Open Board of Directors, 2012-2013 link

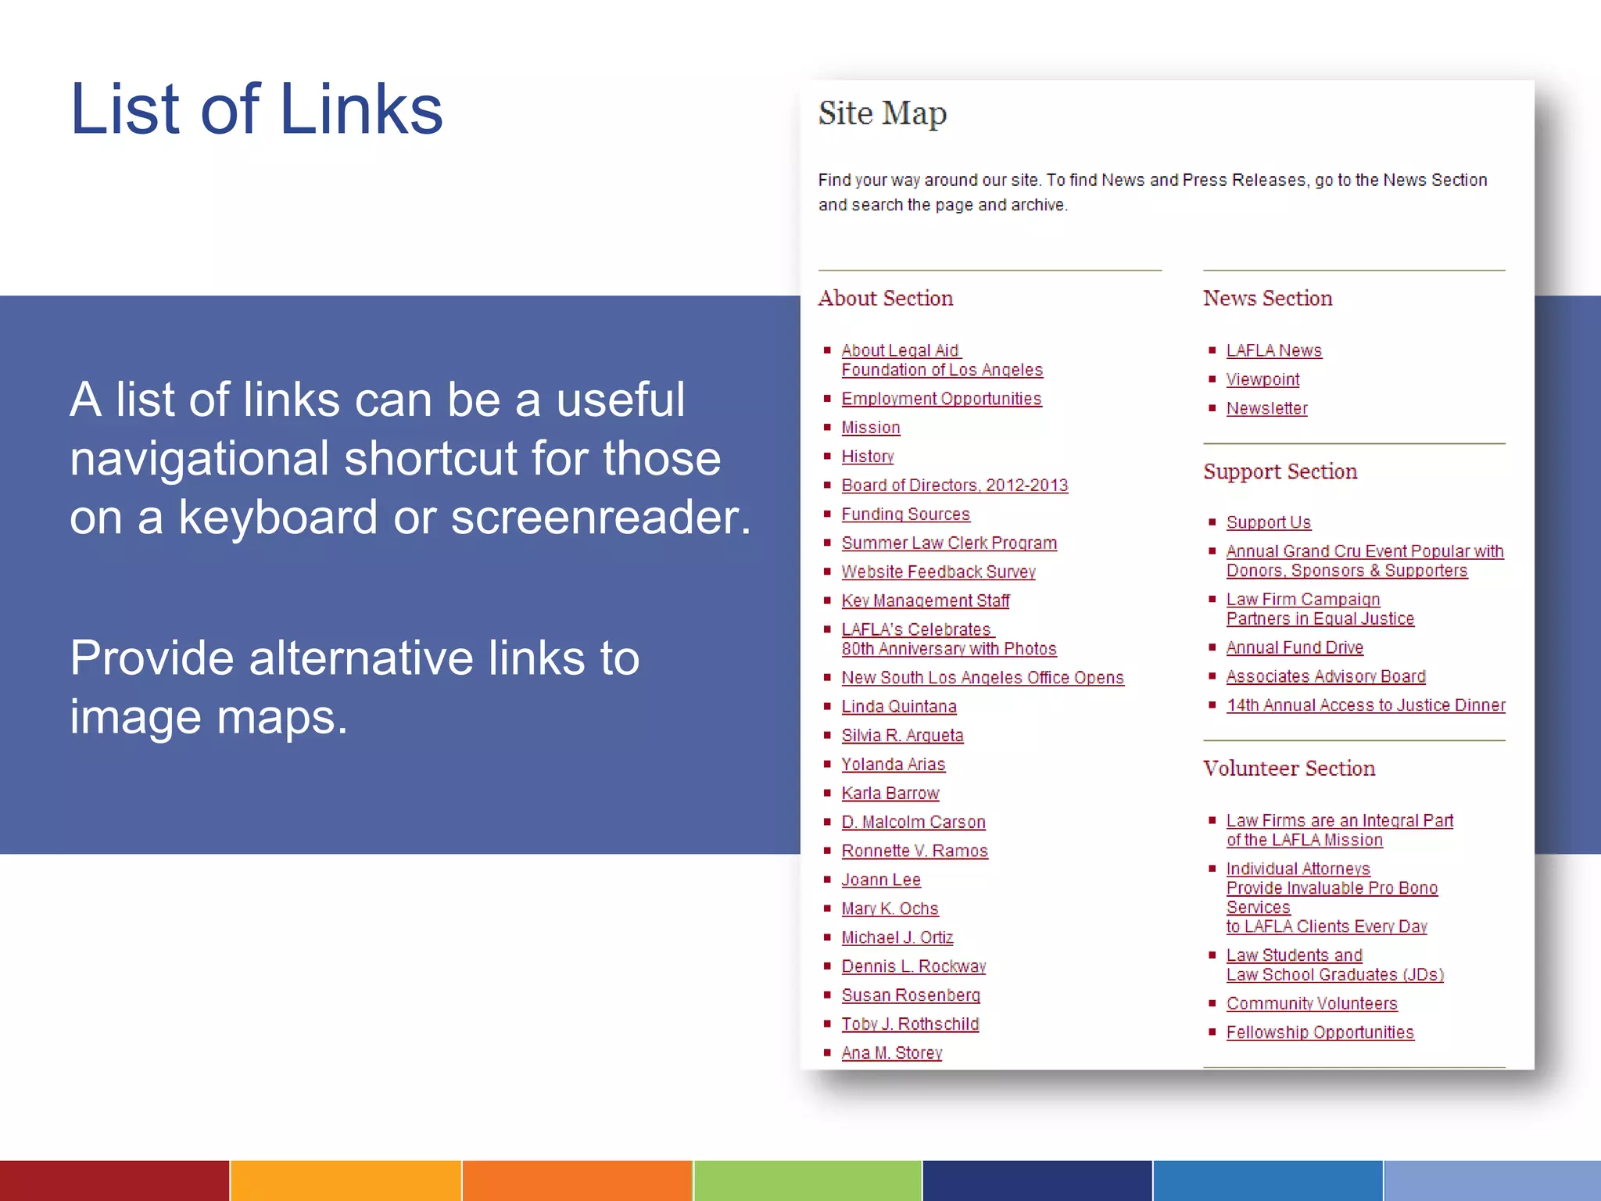[x=955, y=486]
